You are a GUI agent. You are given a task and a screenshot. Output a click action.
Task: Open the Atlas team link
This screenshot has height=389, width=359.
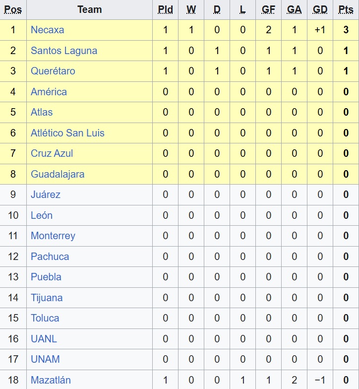42,112
